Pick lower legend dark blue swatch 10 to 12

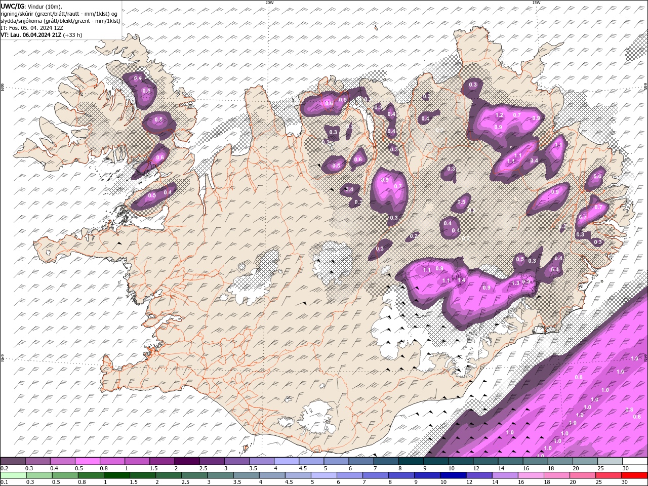click(452, 475)
